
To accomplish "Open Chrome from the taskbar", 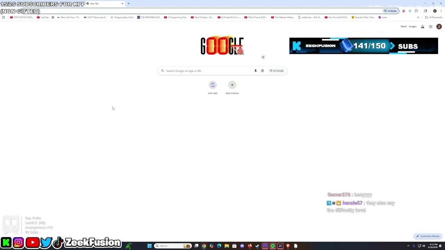I will [x=204, y=246].
